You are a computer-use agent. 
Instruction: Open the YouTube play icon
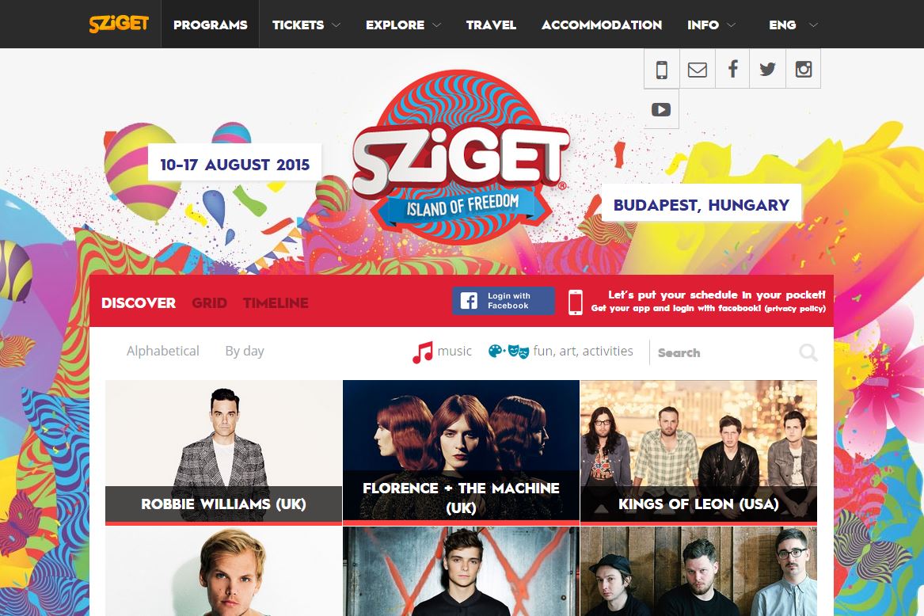tap(661, 109)
